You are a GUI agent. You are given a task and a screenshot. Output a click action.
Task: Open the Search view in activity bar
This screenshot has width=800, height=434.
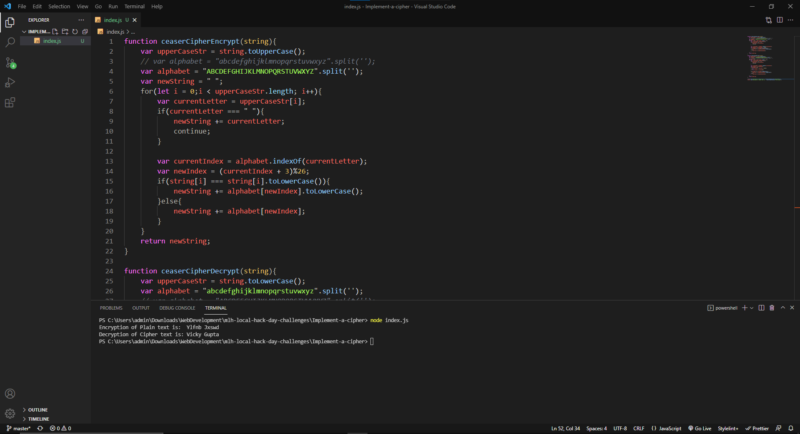tap(10, 42)
